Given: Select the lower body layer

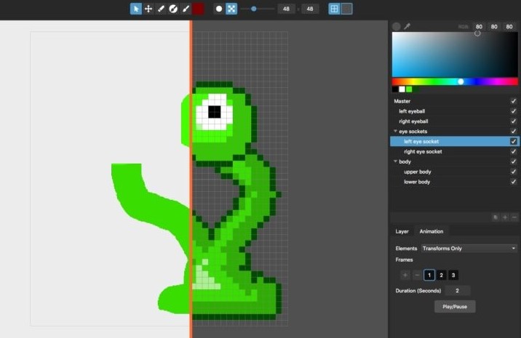Looking at the screenshot, I should tap(455, 182).
